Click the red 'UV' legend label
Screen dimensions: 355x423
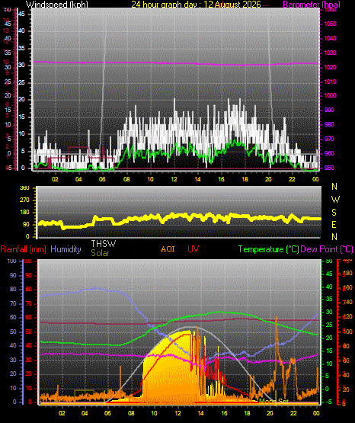(193, 249)
